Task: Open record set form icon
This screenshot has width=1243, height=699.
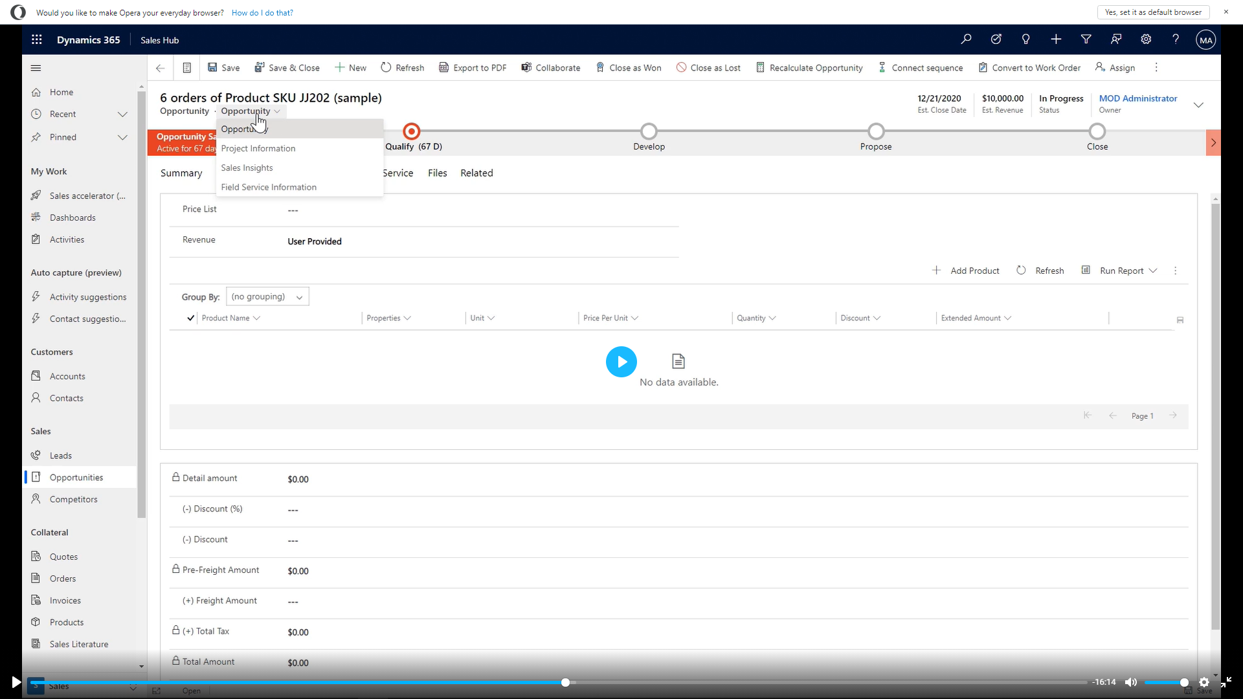Action: click(x=186, y=68)
